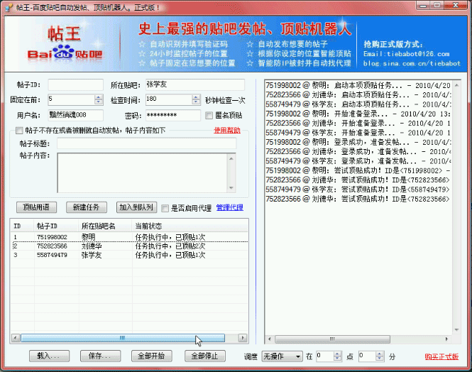Image resolution: width=472 pixels, height=372 pixels.
Task: Click the 帖子内容 scrollbar down arrow
Action: [231, 188]
